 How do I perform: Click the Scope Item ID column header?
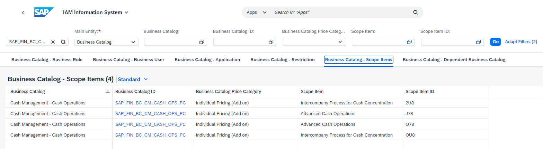pos(445,92)
